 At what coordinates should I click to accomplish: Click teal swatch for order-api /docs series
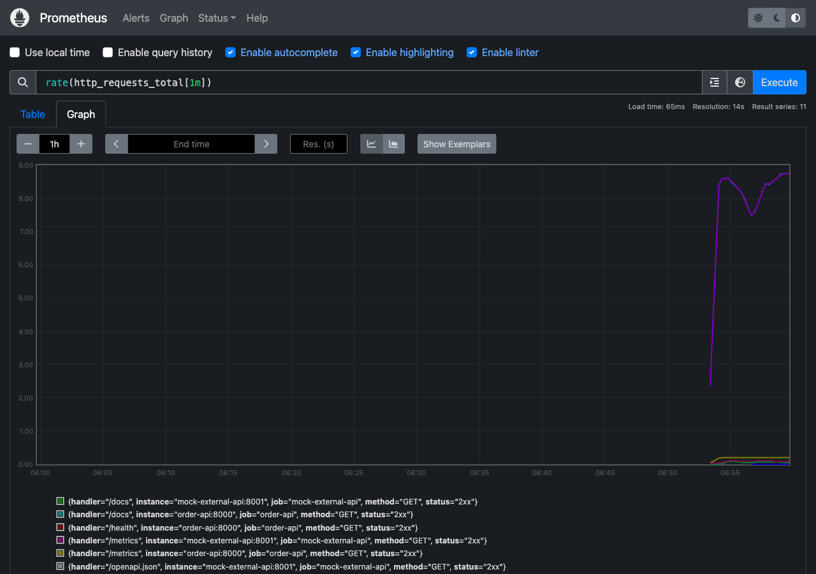click(61, 514)
